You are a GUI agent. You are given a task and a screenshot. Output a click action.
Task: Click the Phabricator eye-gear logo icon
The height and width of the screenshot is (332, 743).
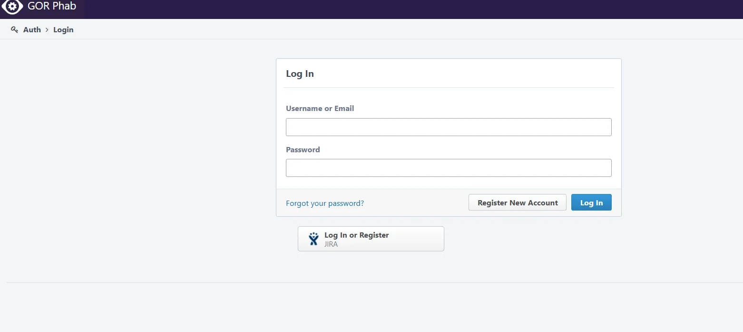coord(12,7)
